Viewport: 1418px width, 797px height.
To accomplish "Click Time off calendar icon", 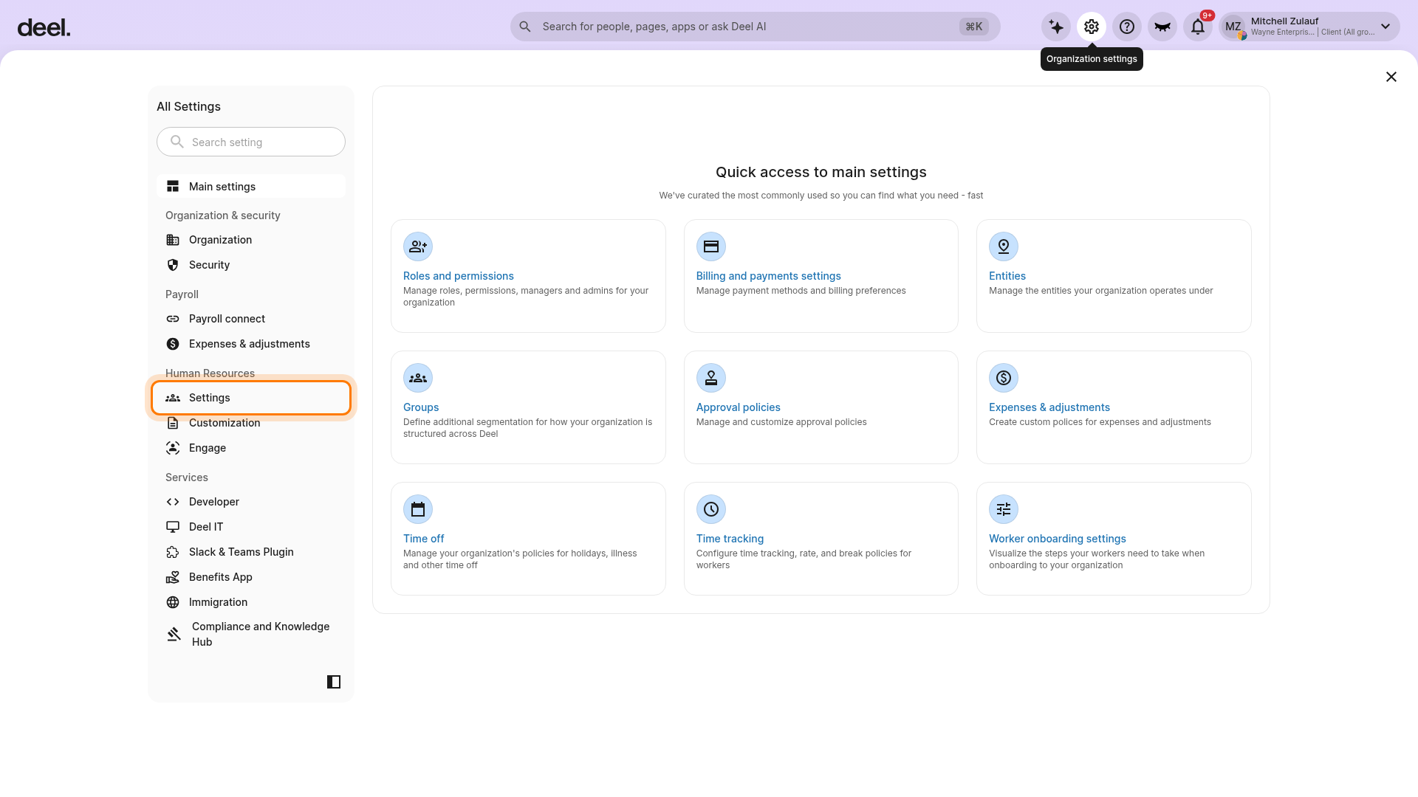I will [418, 509].
